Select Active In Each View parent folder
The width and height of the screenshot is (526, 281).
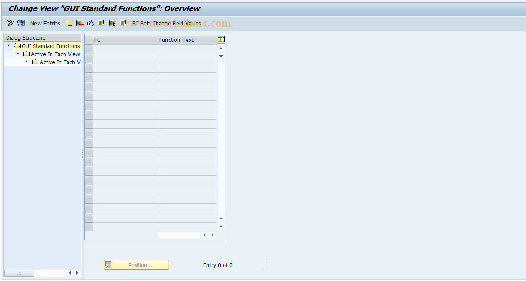pyautogui.click(x=52, y=54)
